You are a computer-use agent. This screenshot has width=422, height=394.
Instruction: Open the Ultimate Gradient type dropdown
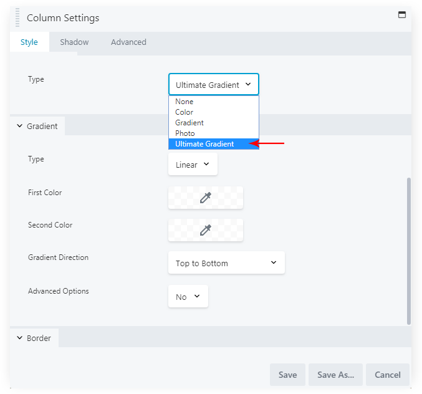pyautogui.click(x=213, y=85)
